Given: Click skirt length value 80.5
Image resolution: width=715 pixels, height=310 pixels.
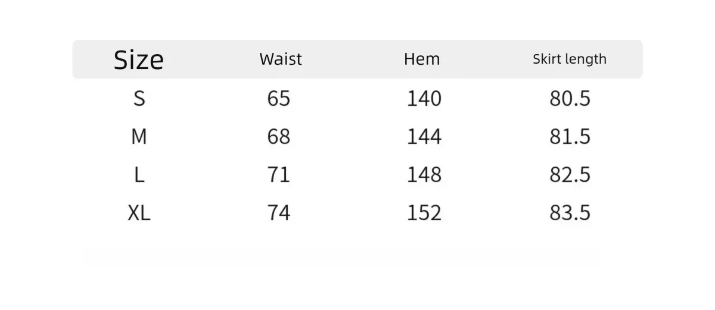Looking at the screenshot, I should [570, 98].
